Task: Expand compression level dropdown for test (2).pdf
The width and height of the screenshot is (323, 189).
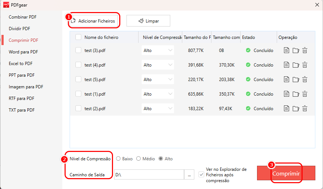Action: point(158,109)
